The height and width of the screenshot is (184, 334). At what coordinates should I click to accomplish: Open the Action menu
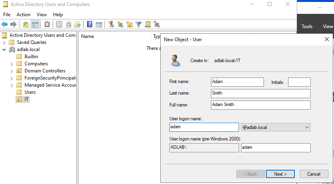click(x=23, y=15)
